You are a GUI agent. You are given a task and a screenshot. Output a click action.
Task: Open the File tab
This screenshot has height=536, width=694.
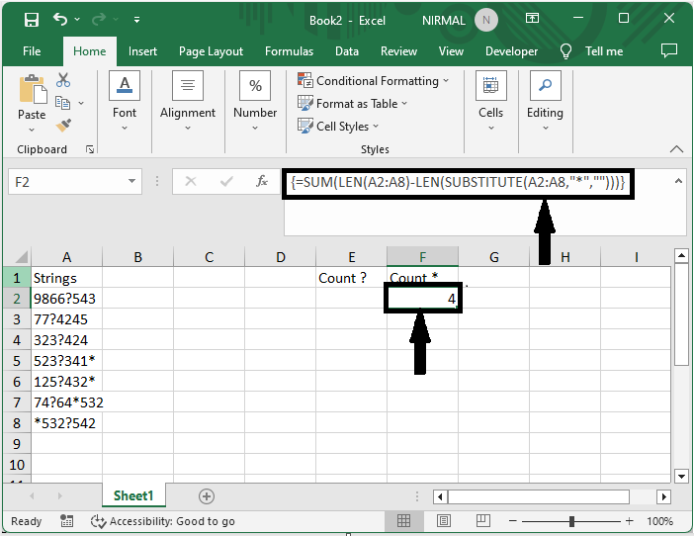pyautogui.click(x=32, y=51)
